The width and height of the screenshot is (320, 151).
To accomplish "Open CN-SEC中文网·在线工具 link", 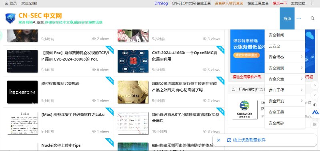I will point(191,3).
